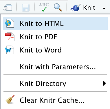The height and width of the screenshot is (109, 110).
Task: Open the Knit Directory menu entry
Action: [55, 83]
